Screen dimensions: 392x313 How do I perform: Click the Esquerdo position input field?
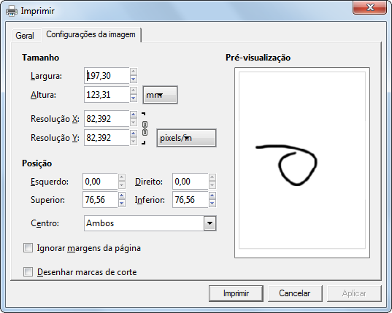tap(100, 182)
